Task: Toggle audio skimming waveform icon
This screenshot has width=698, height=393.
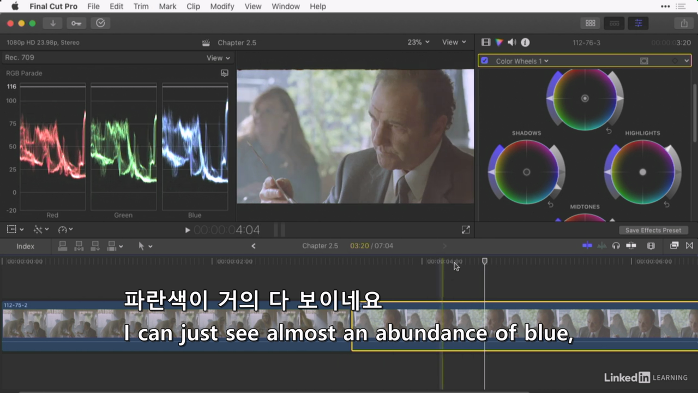Action: click(602, 246)
